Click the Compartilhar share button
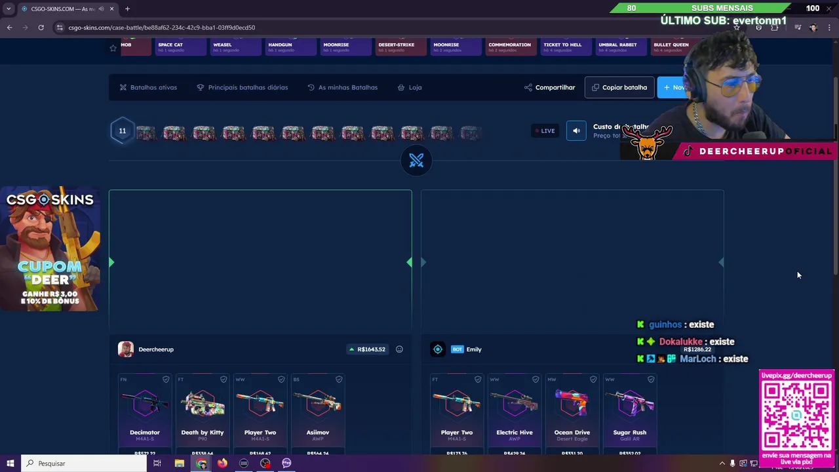839x472 pixels. pos(549,87)
